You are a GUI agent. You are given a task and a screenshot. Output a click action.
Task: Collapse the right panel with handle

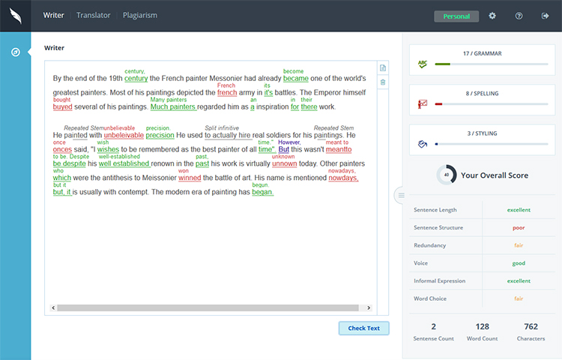click(401, 195)
